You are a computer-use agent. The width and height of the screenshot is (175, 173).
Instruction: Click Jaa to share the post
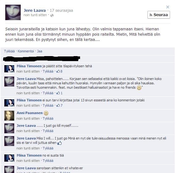pyautogui.click(x=40, y=51)
